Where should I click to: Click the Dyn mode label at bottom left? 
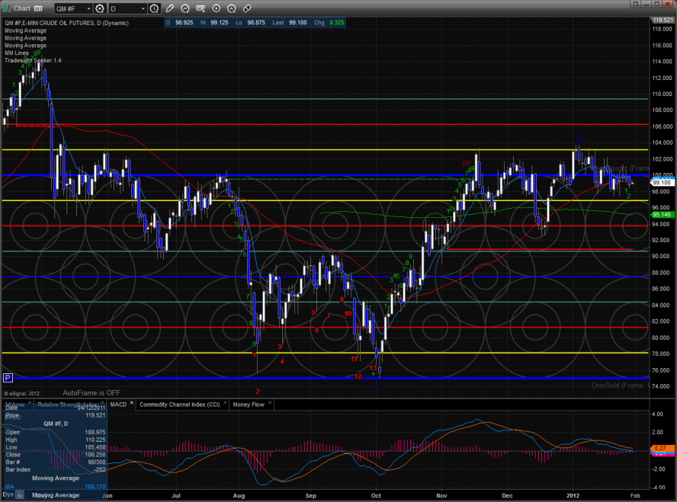[x=8, y=494]
